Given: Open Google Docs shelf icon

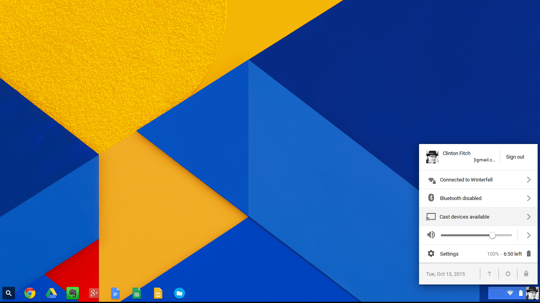Looking at the screenshot, I should pyautogui.click(x=115, y=293).
